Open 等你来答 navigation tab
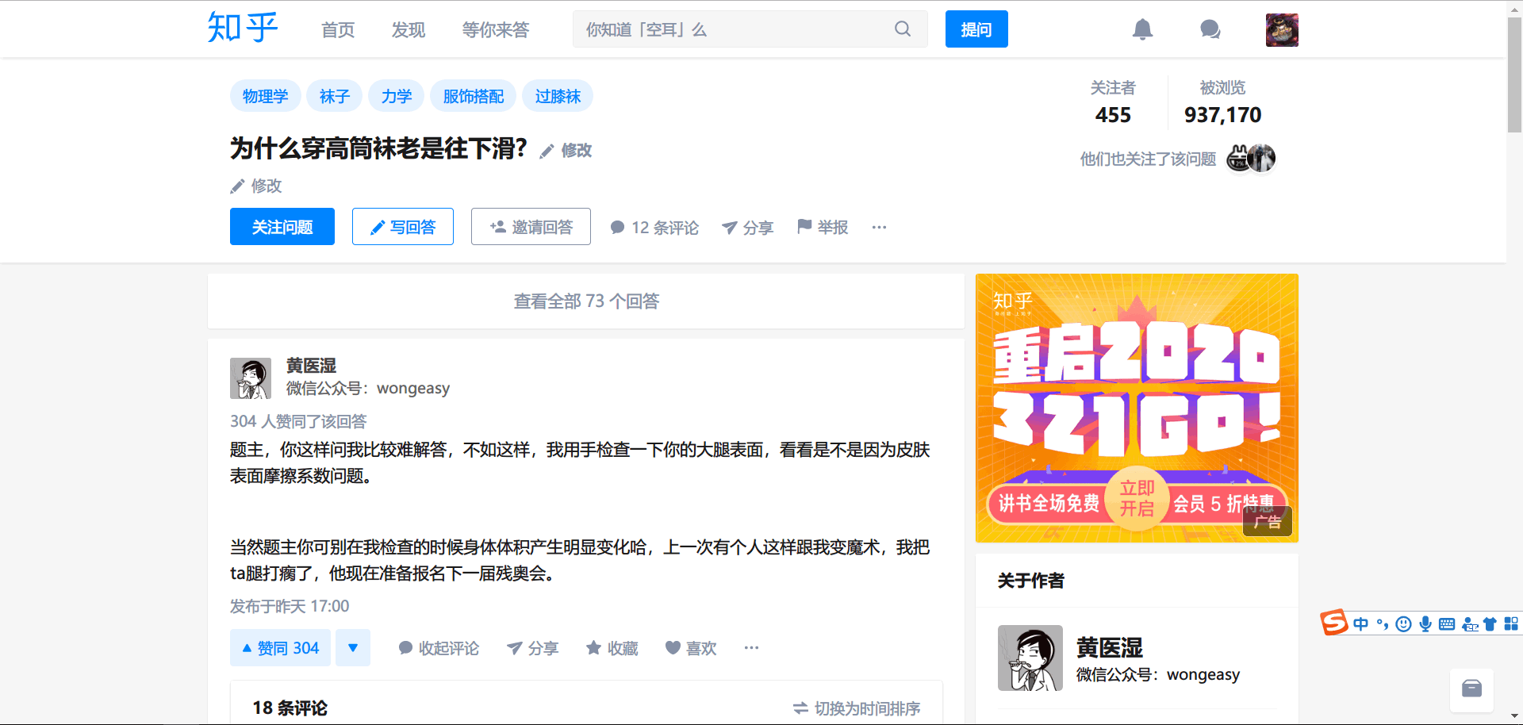 click(x=496, y=30)
